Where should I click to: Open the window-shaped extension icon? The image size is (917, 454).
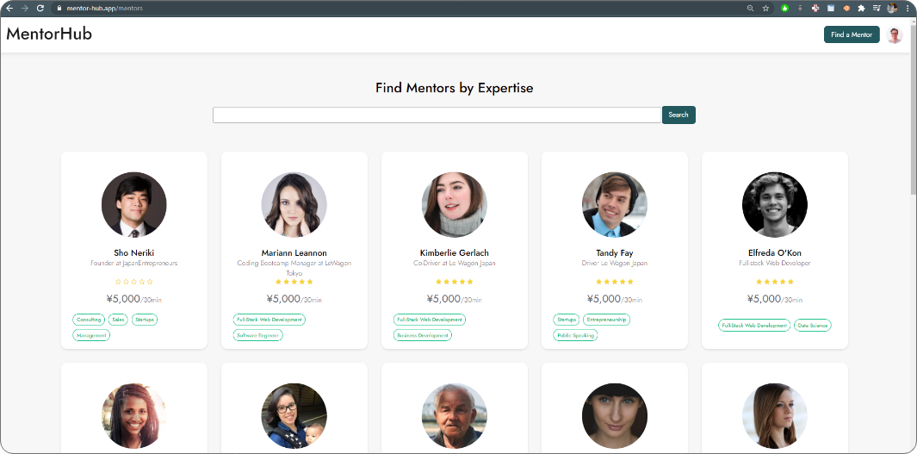coord(830,9)
